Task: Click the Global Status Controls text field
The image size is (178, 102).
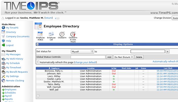Action: click(x=88, y=57)
